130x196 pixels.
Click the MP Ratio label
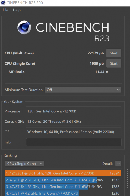tap(17, 72)
